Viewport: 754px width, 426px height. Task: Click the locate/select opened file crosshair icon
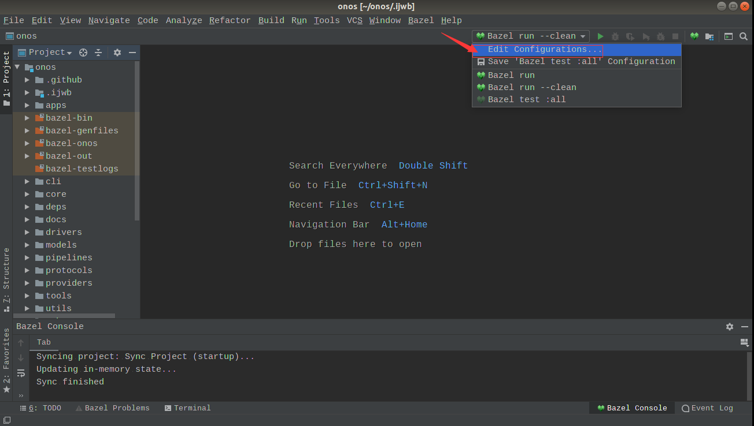(x=83, y=53)
